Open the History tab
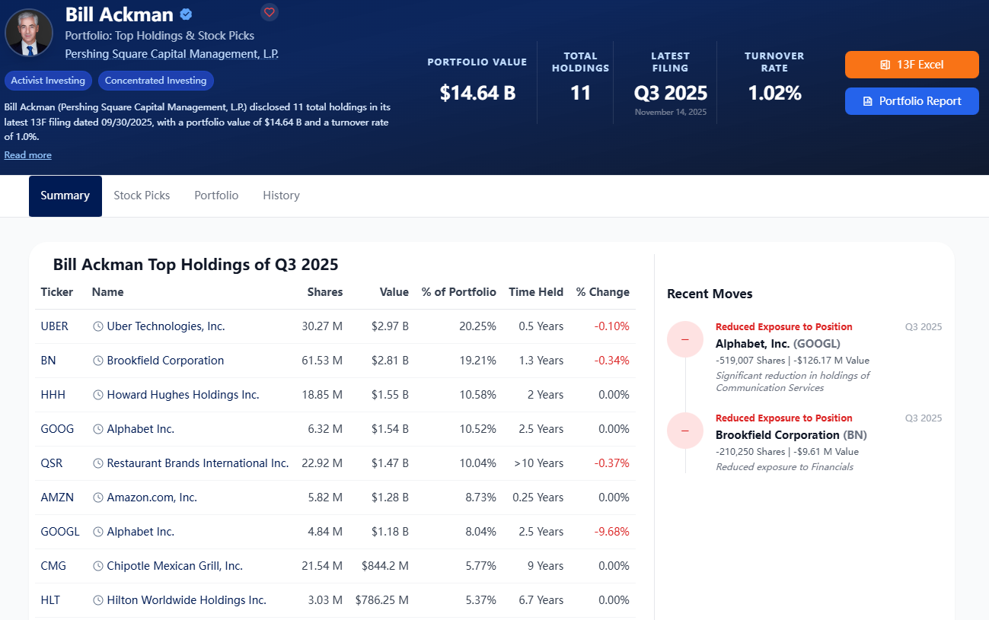 pyautogui.click(x=281, y=196)
